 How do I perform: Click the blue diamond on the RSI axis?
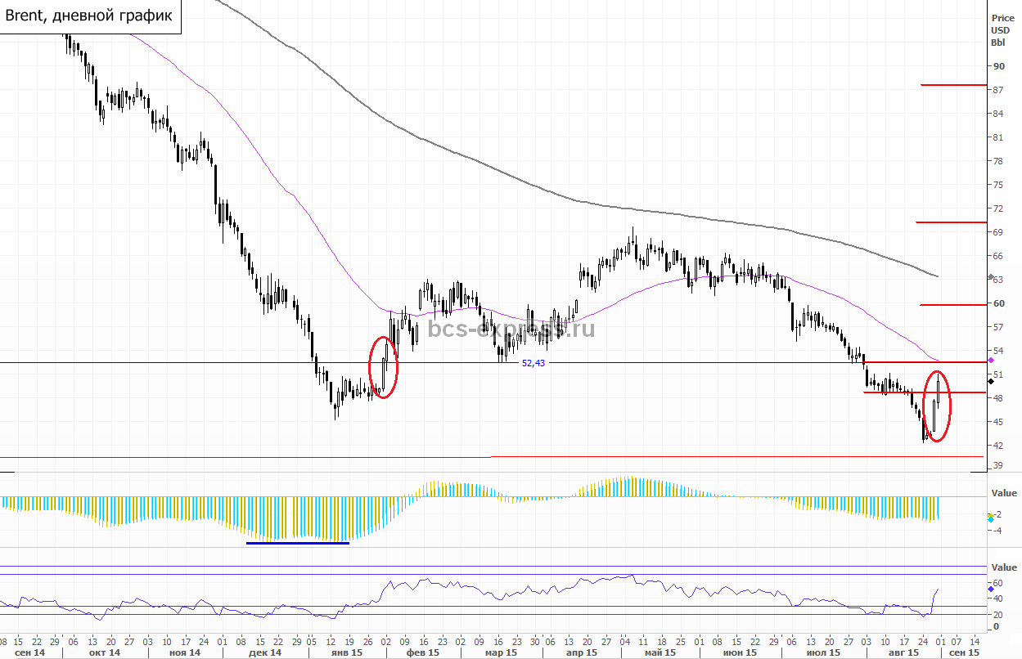pos(991,588)
